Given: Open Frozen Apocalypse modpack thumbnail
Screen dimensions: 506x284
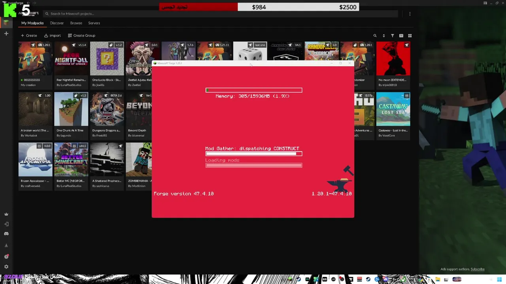Looking at the screenshot, I should tap(35, 159).
